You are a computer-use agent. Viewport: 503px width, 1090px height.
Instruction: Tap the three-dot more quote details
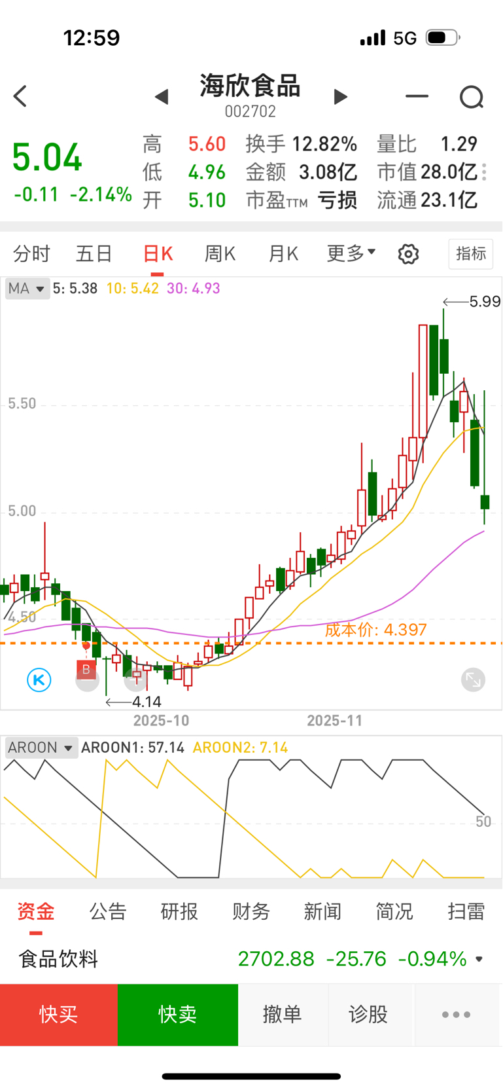[x=485, y=172]
